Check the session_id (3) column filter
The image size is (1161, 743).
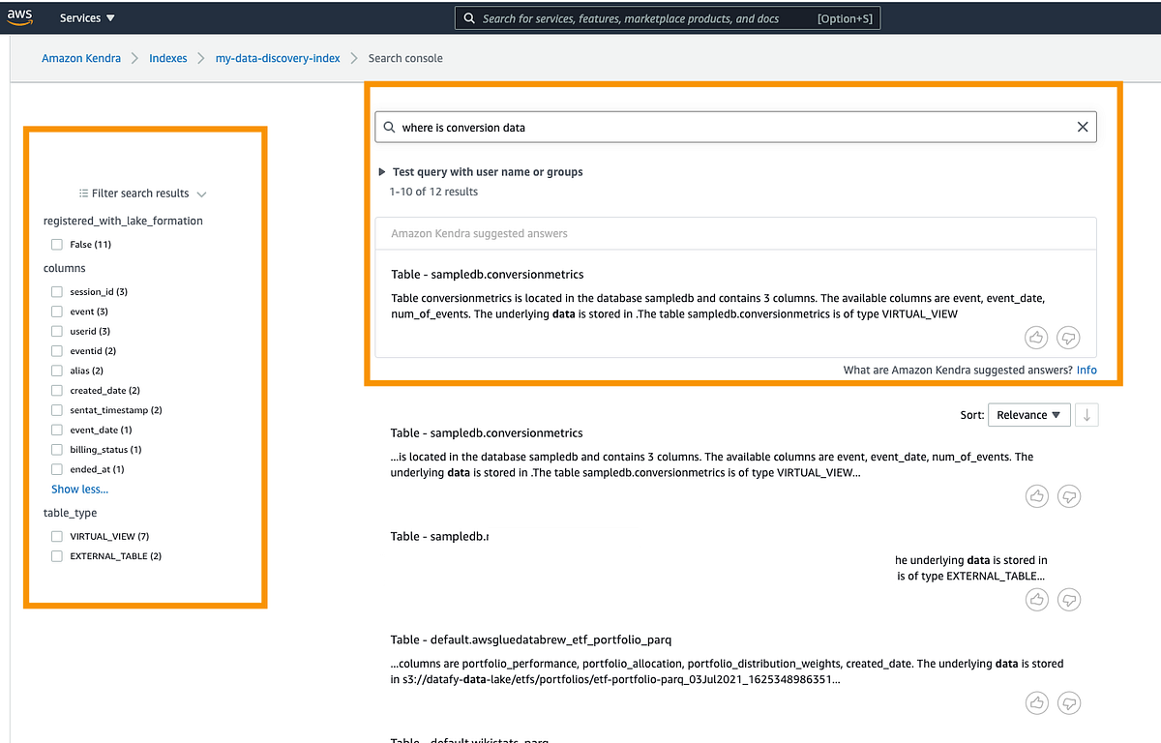pyautogui.click(x=57, y=292)
